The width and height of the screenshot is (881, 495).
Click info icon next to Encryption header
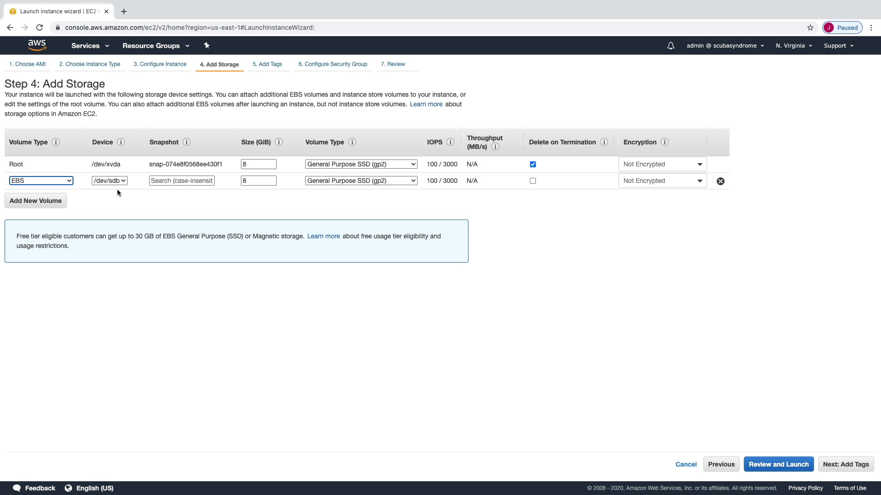pyautogui.click(x=664, y=142)
